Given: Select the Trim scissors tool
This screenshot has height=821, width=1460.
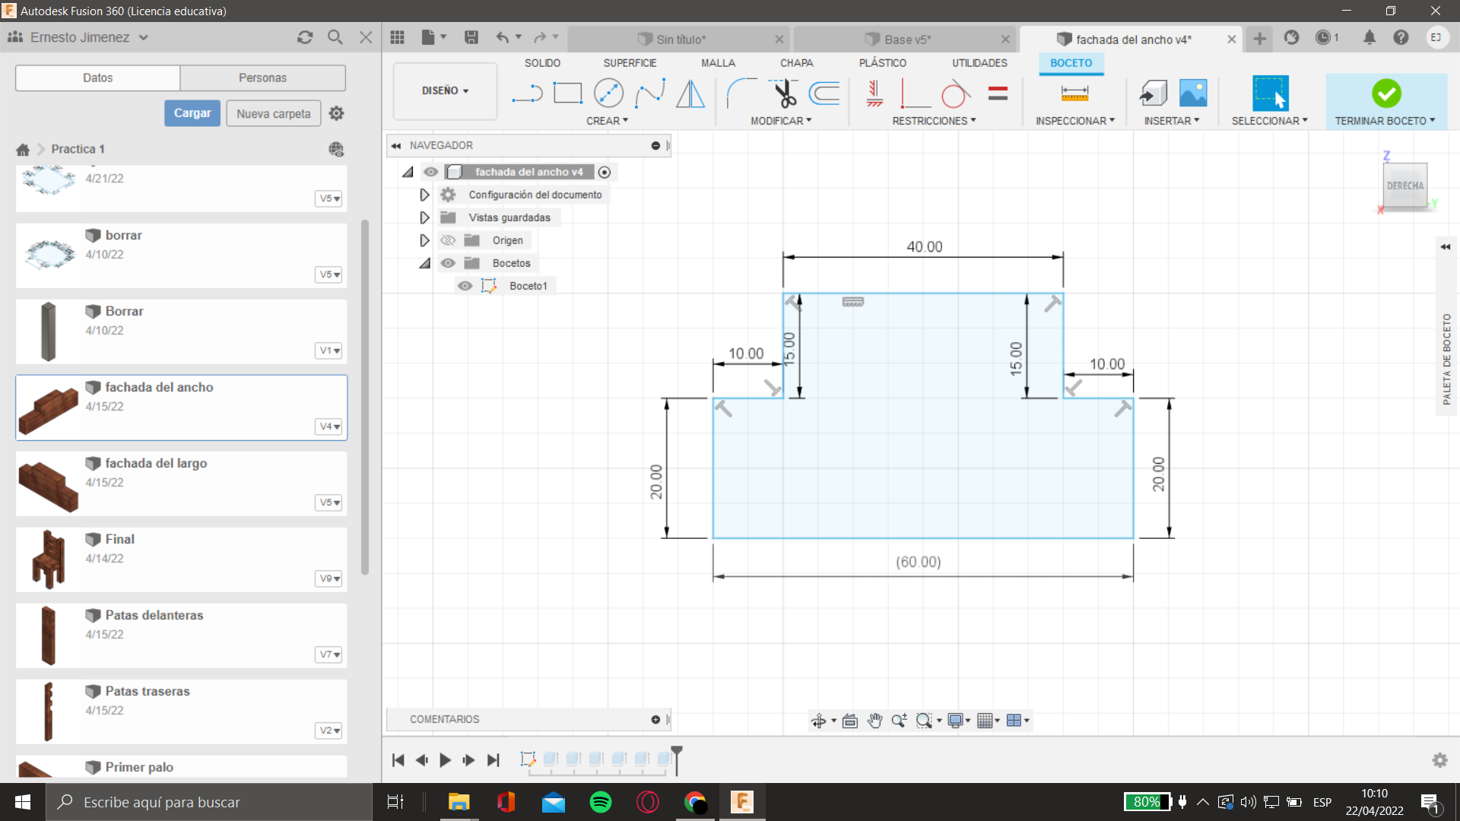Looking at the screenshot, I should pyautogui.click(x=784, y=94).
